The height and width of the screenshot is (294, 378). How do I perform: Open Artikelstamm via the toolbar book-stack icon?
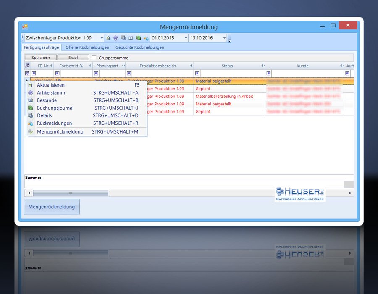point(115,38)
